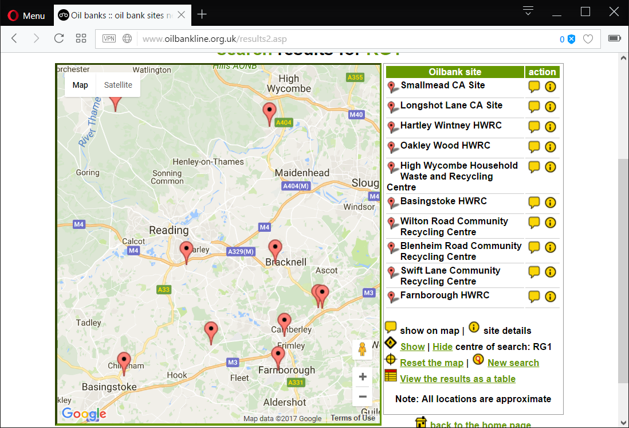Start a New search
Image resolution: width=629 pixels, height=428 pixels.
click(x=513, y=363)
